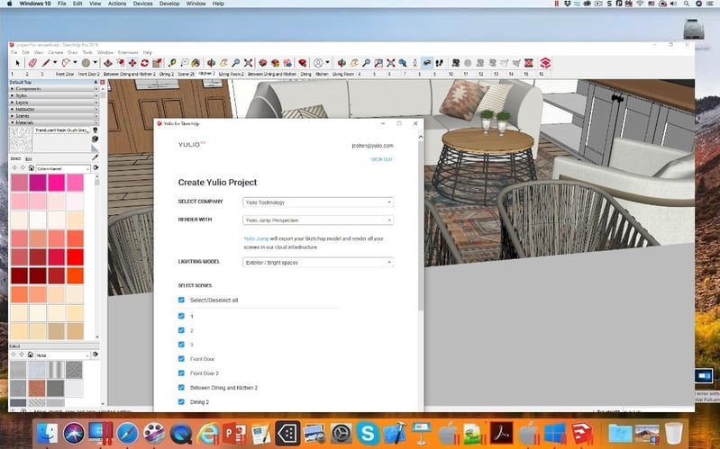Open SketchUp icon in the dock

pyautogui.click(x=581, y=433)
